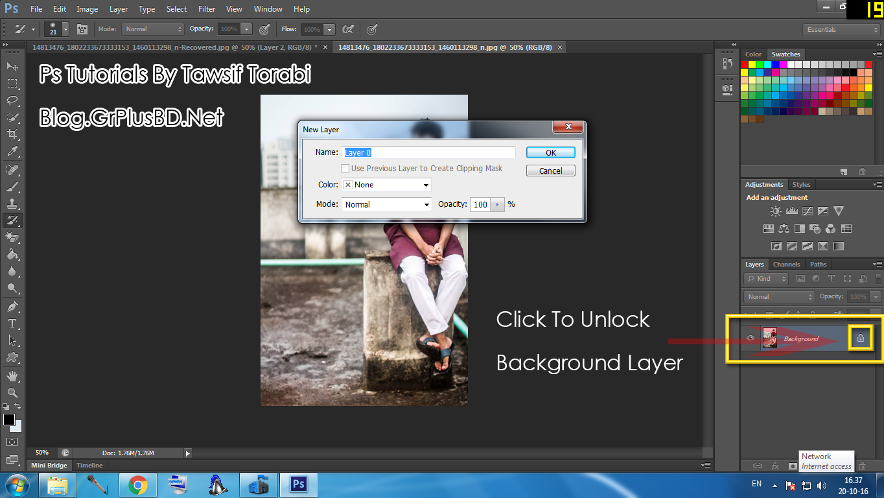Pick the red swatch in Swatches panel

745,64
